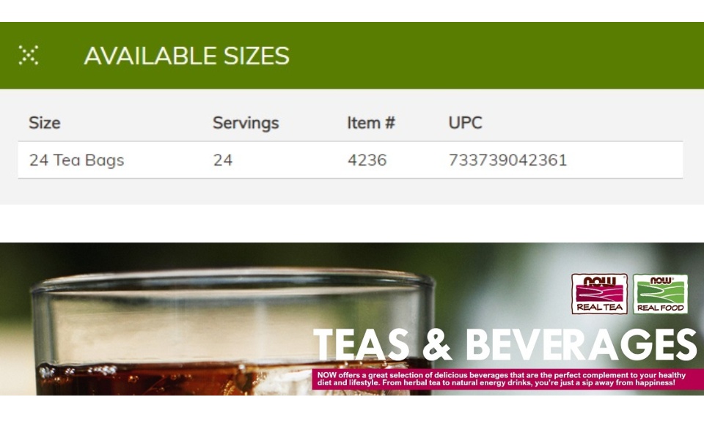Image resolution: width=704 pixels, height=438 pixels.
Task: Click empty area of green header bar
Action: 494,56
